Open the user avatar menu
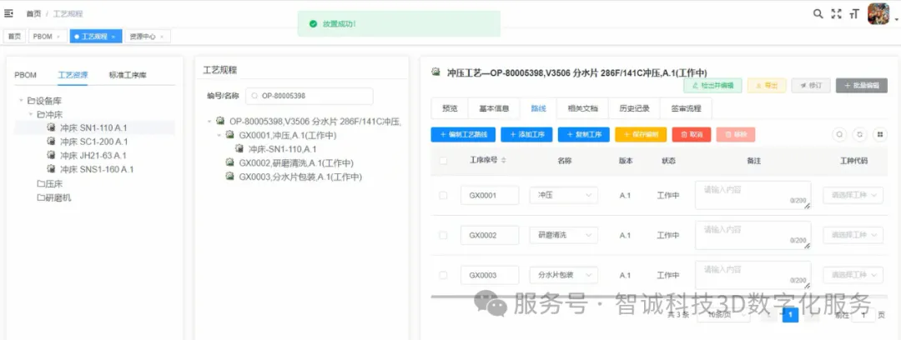The image size is (901, 340). 878,14
